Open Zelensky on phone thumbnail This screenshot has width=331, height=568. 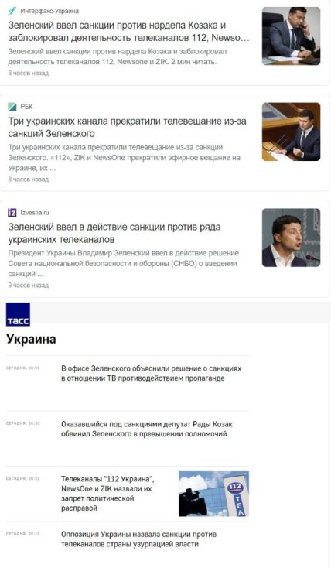tap(291, 36)
